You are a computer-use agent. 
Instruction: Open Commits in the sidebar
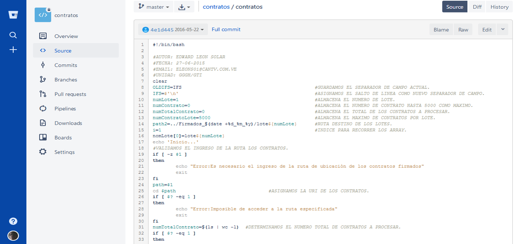[x=66, y=65]
